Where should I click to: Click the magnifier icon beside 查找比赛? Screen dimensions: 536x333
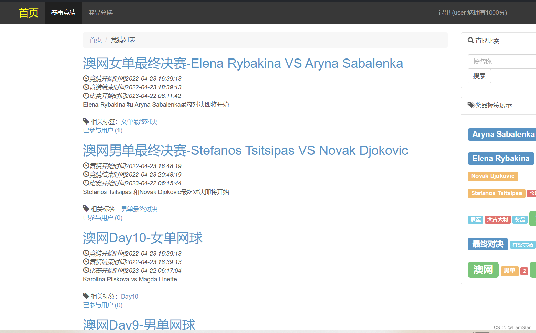point(471,40)
